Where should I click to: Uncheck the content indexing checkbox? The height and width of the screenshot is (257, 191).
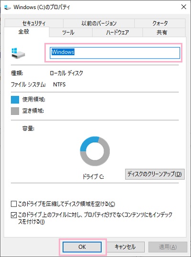pyautogui.click(x=14, y=215)
